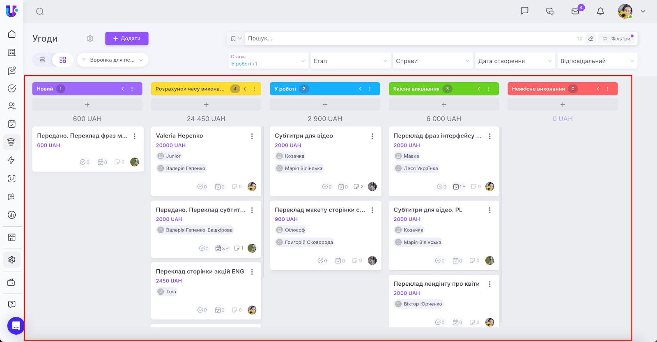The width and height of the screenshot is (657, 342).
Task: Switch to list view
Action: 42,60
